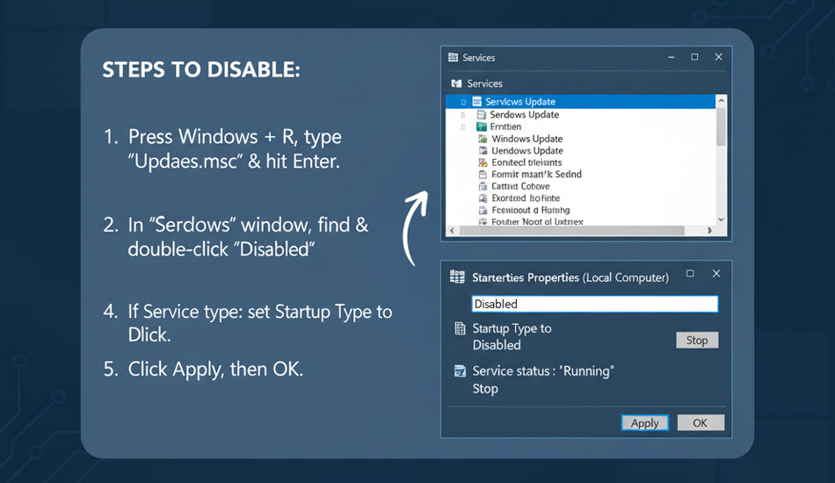The height and width of the screenshot is (483, 835).
Task: Click the Disabled text field
Action: click(x=594, y=304)
